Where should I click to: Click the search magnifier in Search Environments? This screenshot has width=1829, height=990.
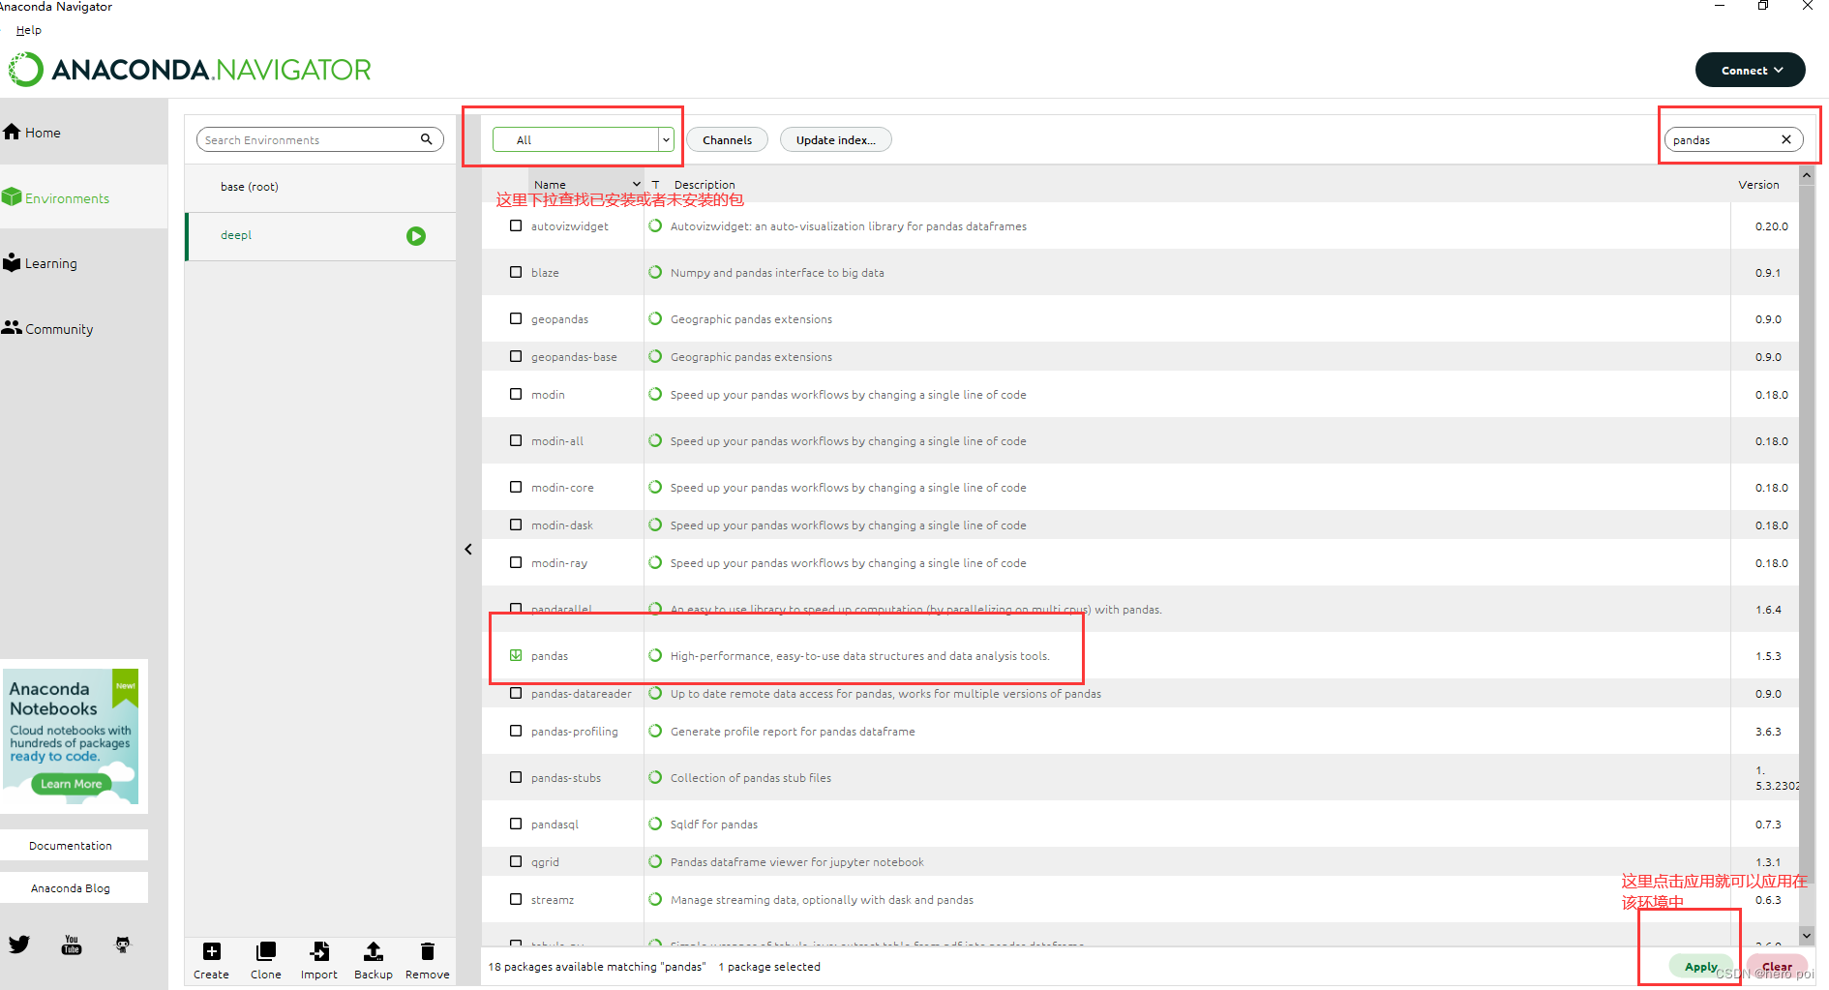click(426, 139)
